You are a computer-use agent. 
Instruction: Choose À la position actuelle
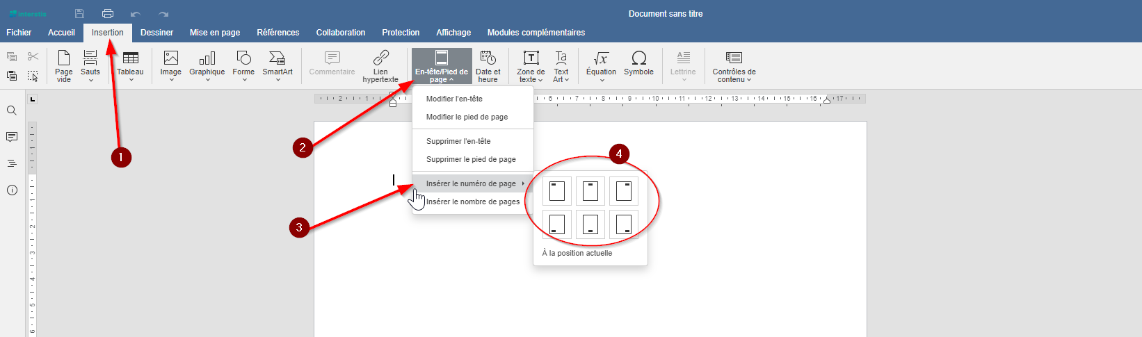(577, 253)
